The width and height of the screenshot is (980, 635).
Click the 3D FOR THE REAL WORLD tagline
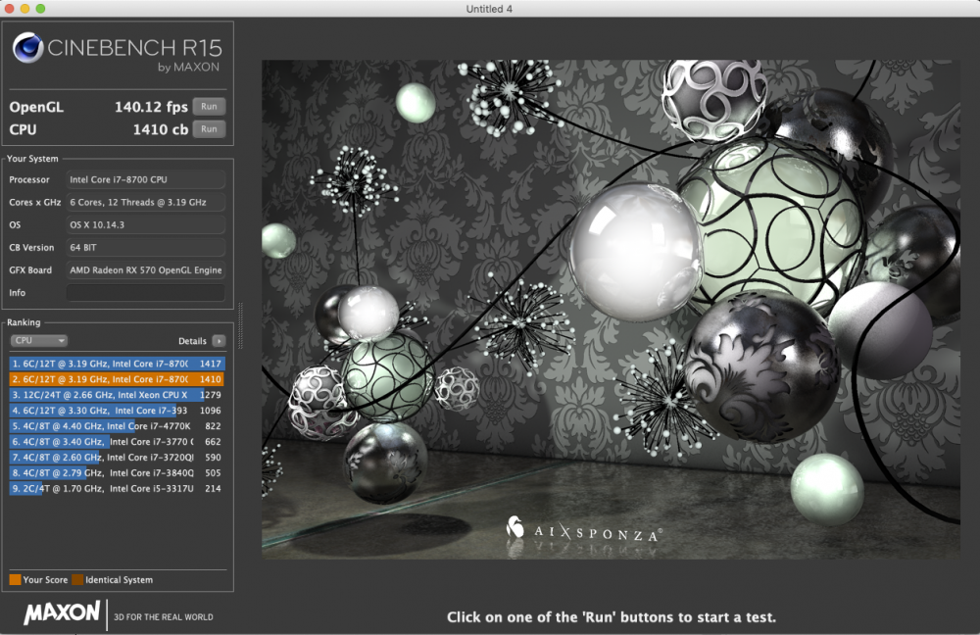click(x=163, y=617)
